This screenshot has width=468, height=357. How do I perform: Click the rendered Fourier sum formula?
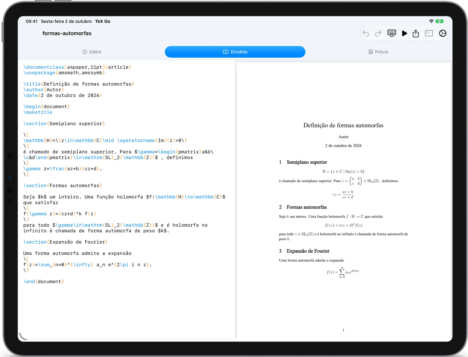[x=343, y=272]
